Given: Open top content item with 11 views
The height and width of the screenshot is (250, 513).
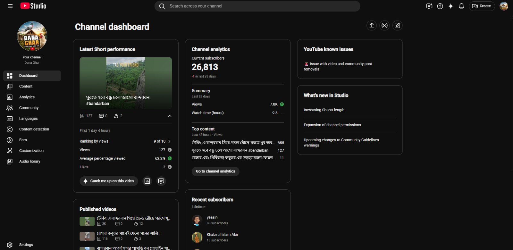Looking at the screenshot, I should point(238,158).
